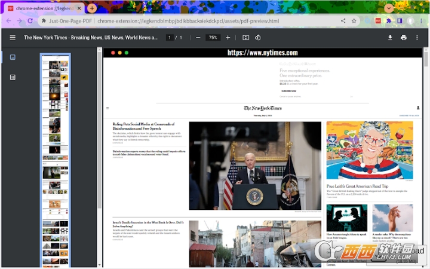Select the page 1 thumbnail
This screenshot has width=430, height=269.
point(56,160)
